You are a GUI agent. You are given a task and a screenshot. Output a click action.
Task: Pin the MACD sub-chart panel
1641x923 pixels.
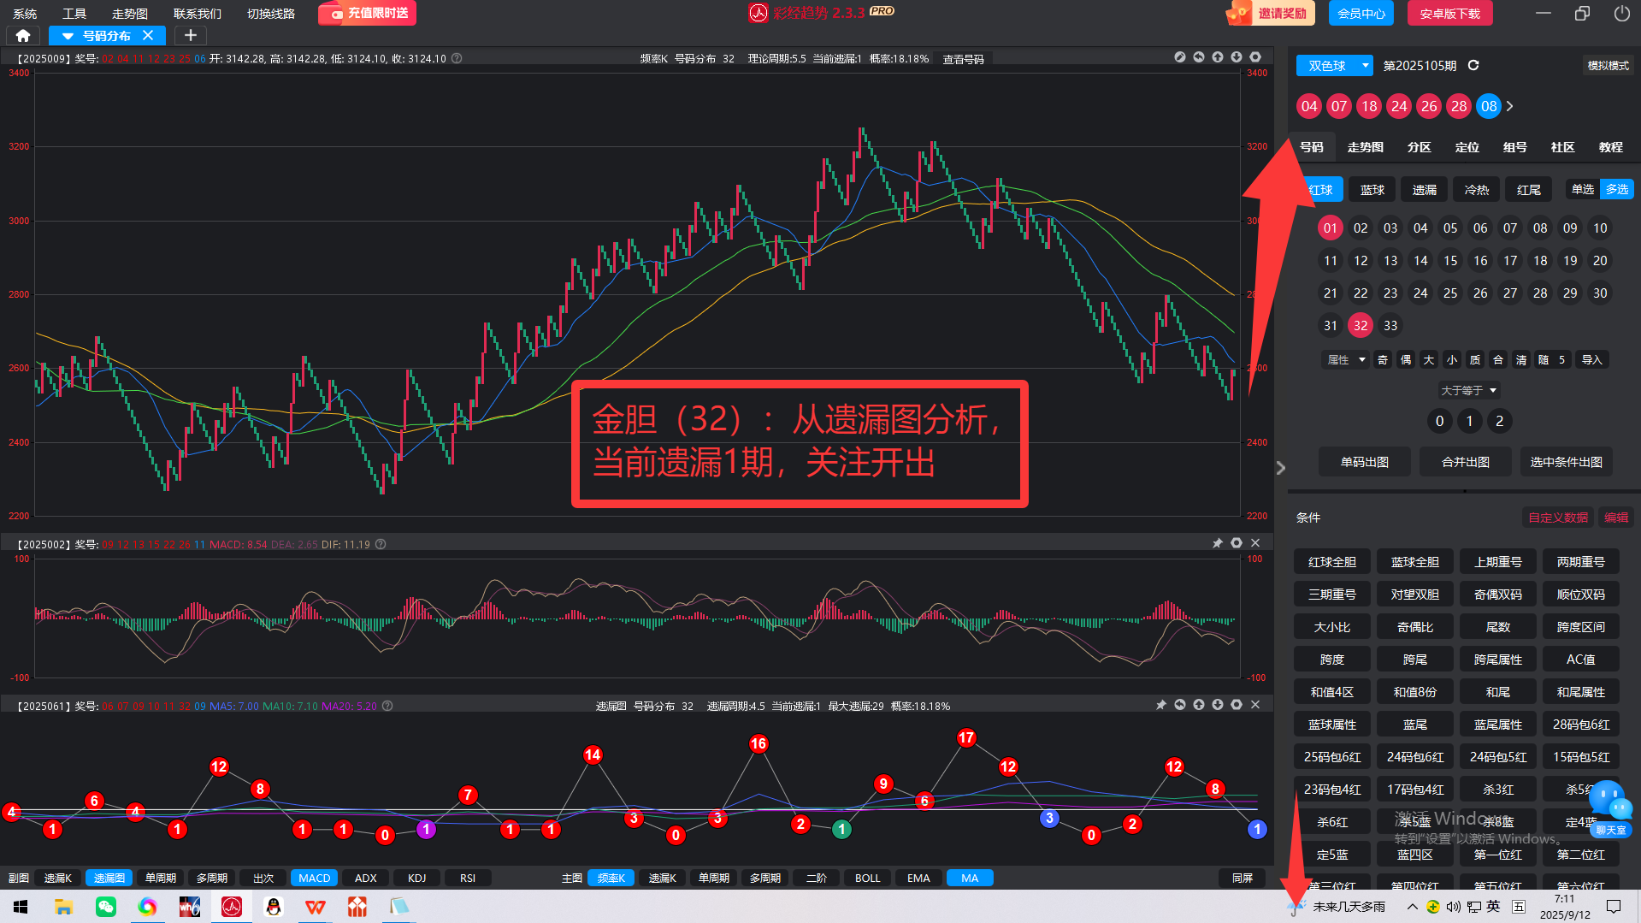1218,543
